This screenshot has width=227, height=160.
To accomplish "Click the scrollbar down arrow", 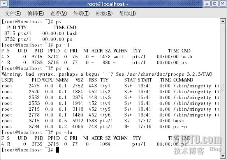I will point(223,156).
